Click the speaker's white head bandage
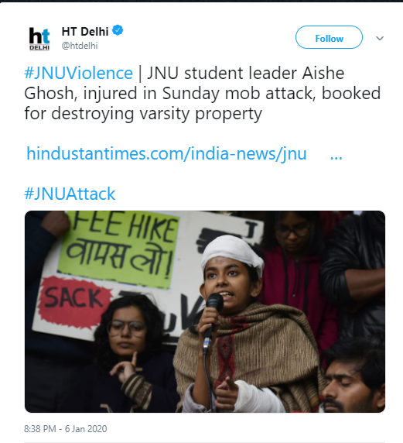Viewport: 403px width, 443px height. point(232,252)
